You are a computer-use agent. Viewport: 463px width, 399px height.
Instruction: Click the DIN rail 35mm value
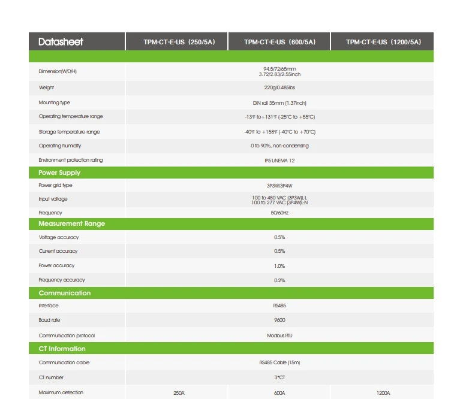(x=279, y=103)
